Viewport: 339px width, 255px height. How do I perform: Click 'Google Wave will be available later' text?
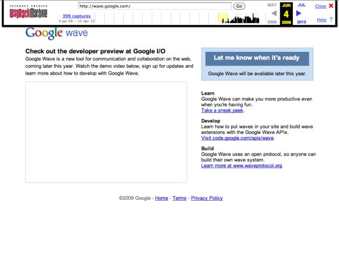[257, 74]
